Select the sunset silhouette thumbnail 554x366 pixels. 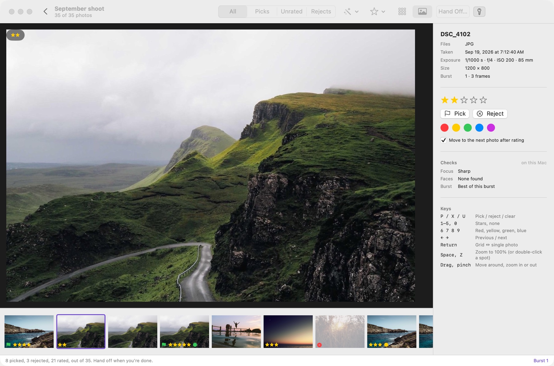point(236,332)
